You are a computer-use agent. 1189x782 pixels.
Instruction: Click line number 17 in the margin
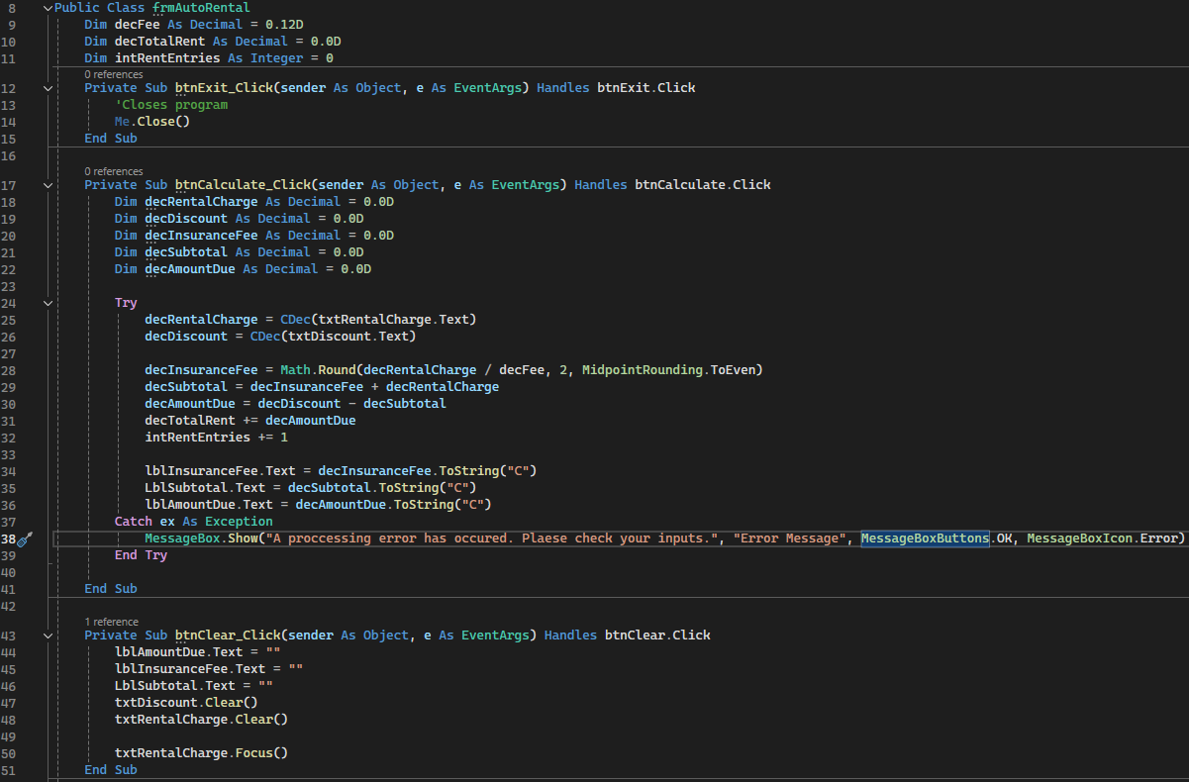(x=9, y=185)
